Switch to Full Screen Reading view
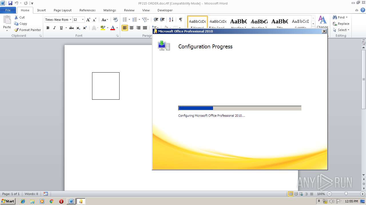Image resolution: width=366 pixels, height=205 pixels. point(296,194)
